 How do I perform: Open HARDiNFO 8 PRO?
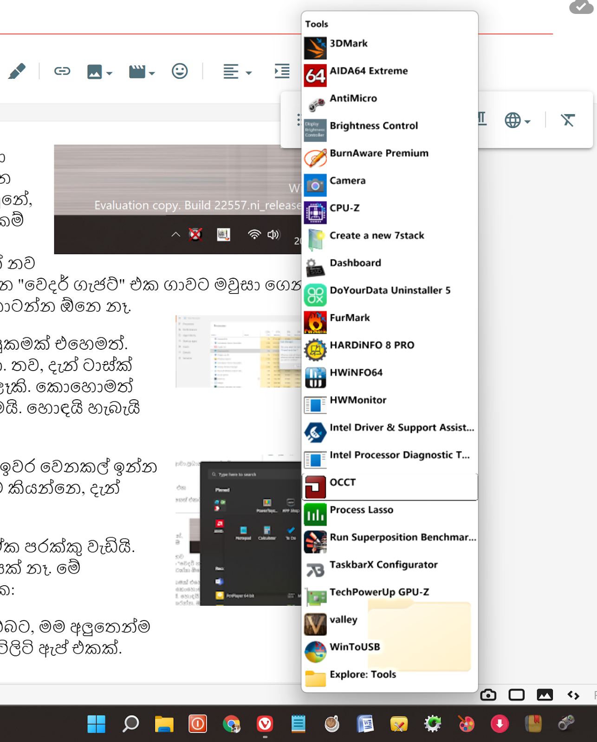click(x=389, y=349)
